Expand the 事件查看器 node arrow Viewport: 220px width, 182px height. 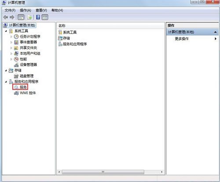11,42
